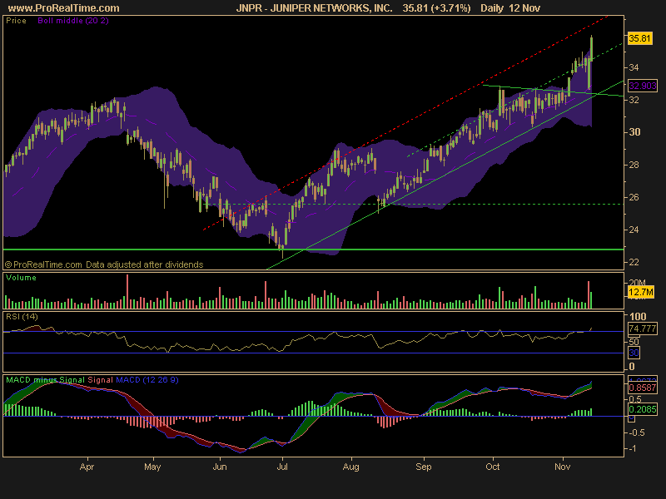Click the 35.81 (+3.71%) quote in header
Viewport: 666px width, 499px height.
(436, 8)
